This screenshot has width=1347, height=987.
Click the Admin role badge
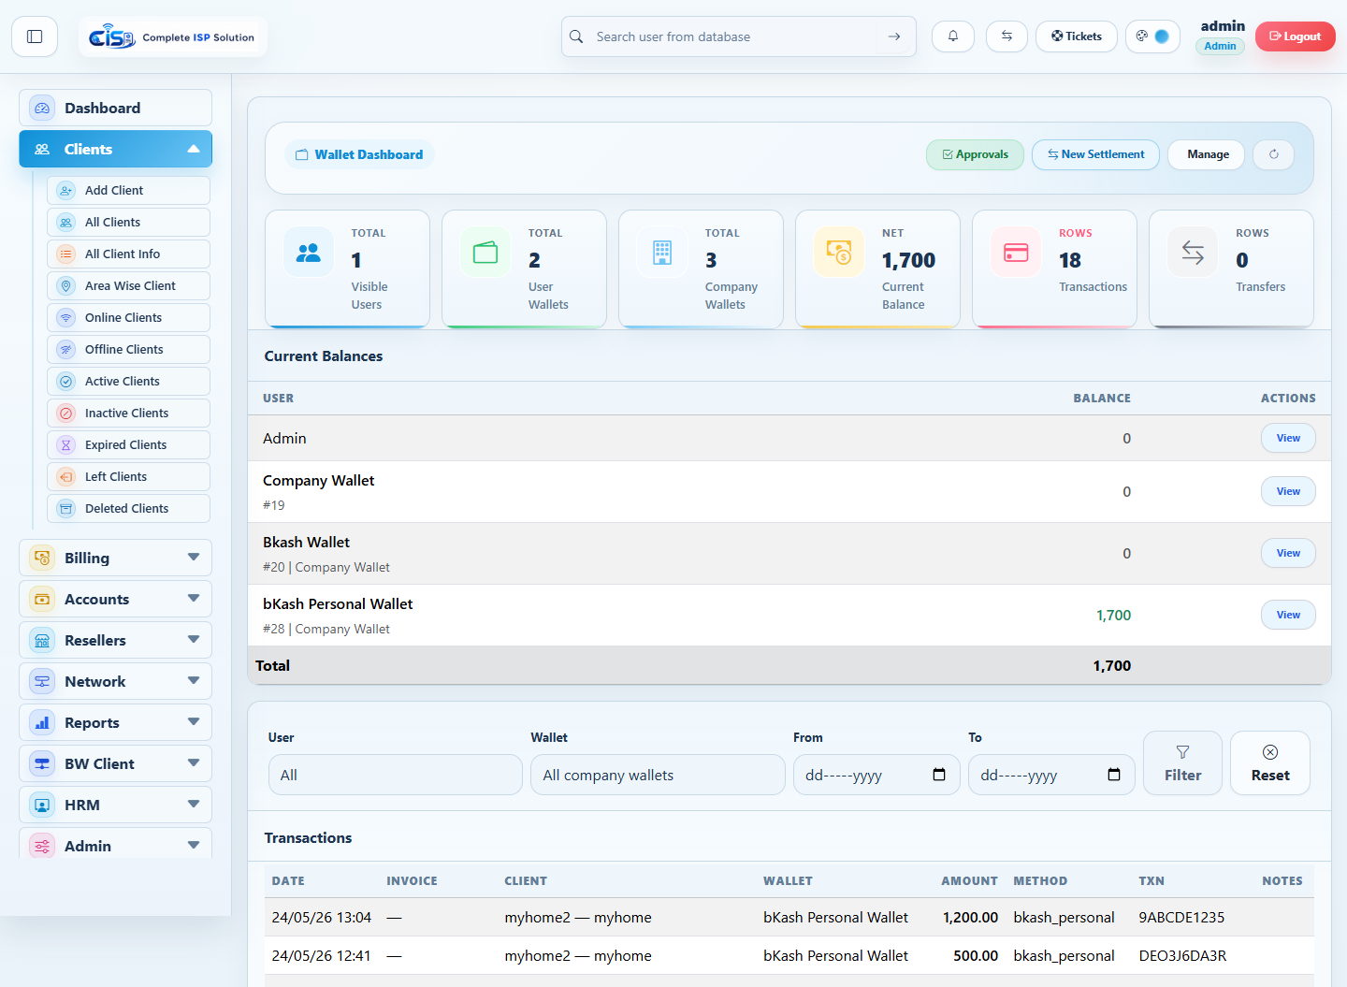click(x=1220, y=46)
